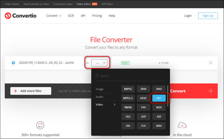
Task: Remove the file with the X icon
Action: point(211,63)
